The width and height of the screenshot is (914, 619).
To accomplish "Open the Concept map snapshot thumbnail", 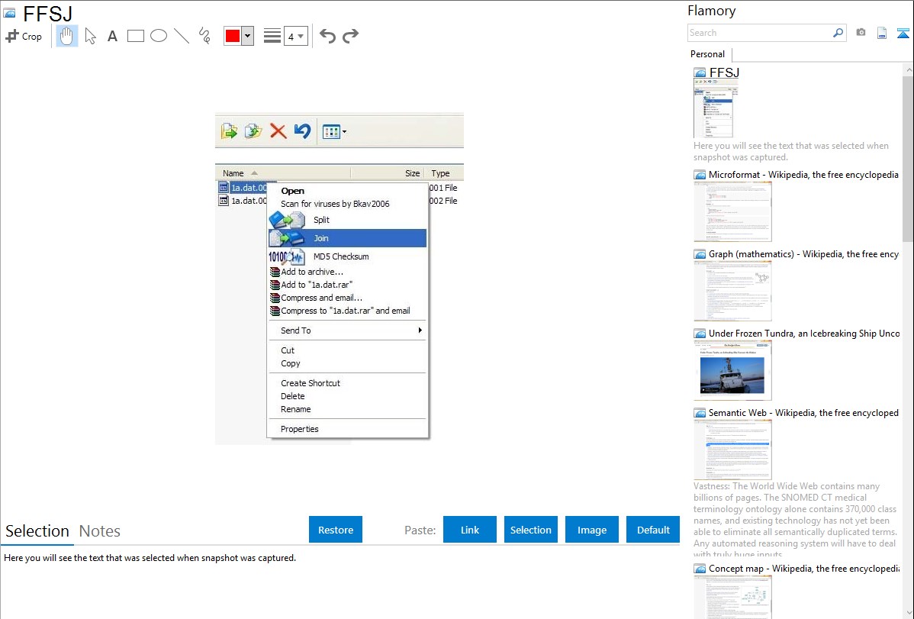I will coord(732,597).
